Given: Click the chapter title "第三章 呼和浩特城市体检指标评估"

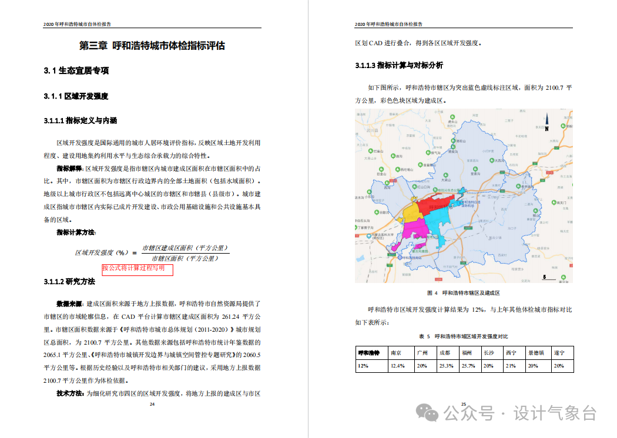Looking at the screenshot, I should pyautogui.click(x=152, y=46).
